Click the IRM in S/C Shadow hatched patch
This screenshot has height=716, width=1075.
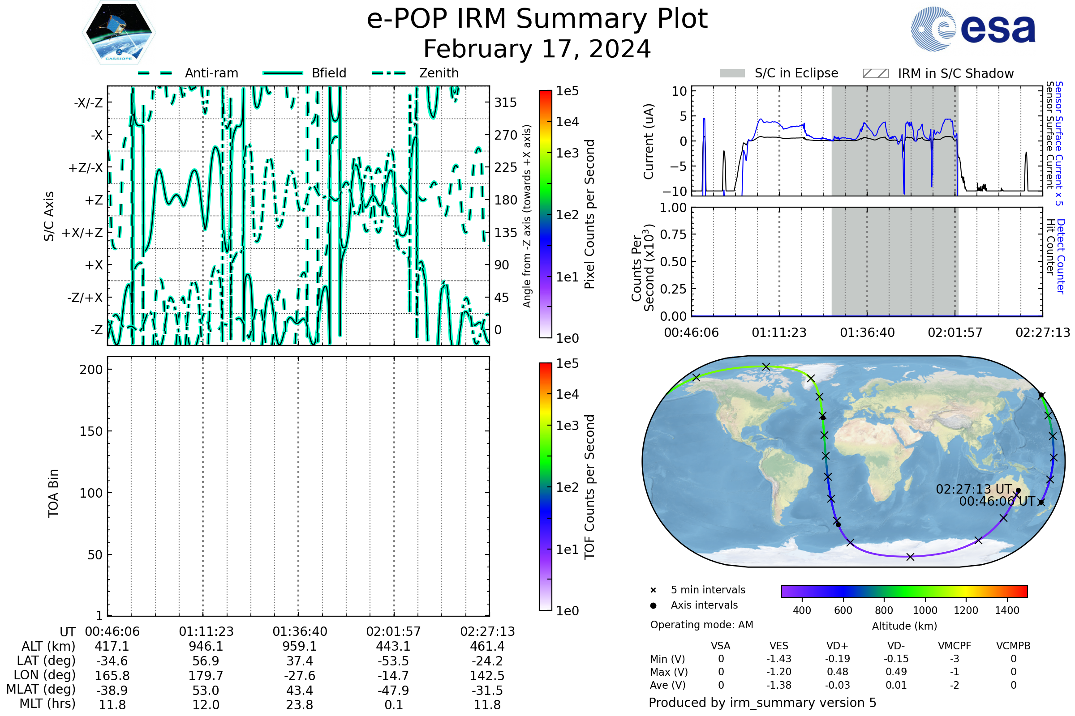876,73
